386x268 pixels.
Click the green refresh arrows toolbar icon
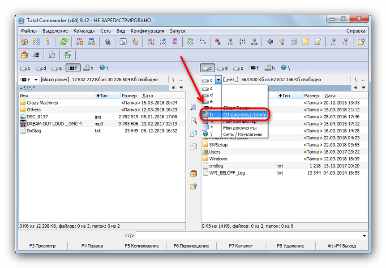pos(64,42)
